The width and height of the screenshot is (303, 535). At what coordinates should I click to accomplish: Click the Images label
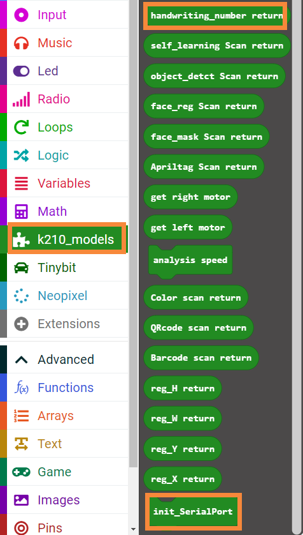point(59,500)
